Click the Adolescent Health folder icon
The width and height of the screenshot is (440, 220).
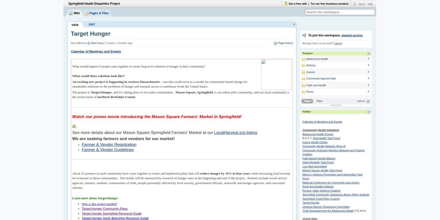[303, 59]
